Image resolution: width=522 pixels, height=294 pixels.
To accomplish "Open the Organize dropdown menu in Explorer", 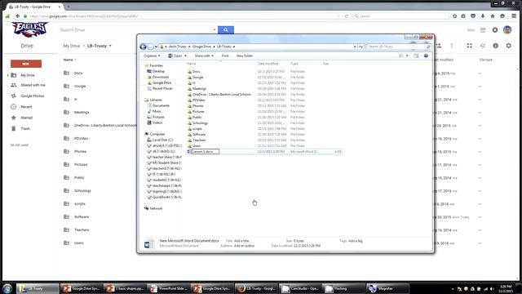I will (x=152, y=56).
